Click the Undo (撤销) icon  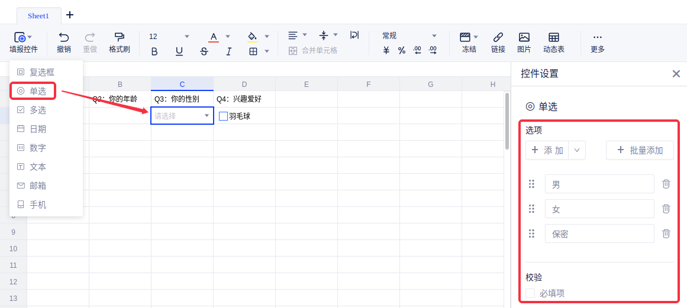pos(63,37)
